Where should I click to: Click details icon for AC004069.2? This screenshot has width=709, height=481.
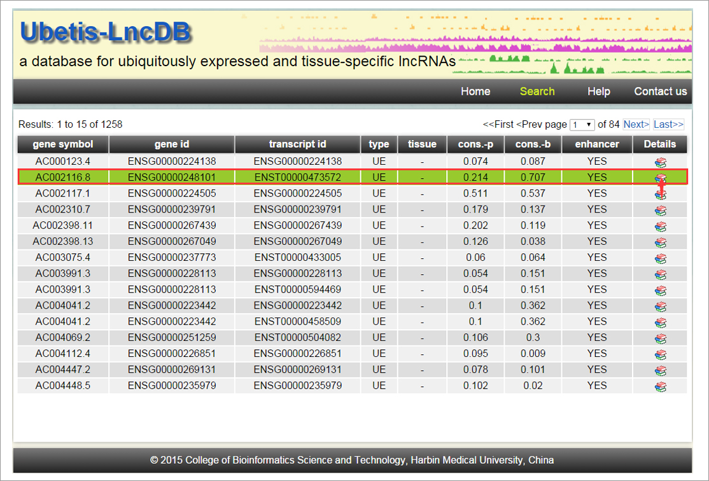coord(660,338)
